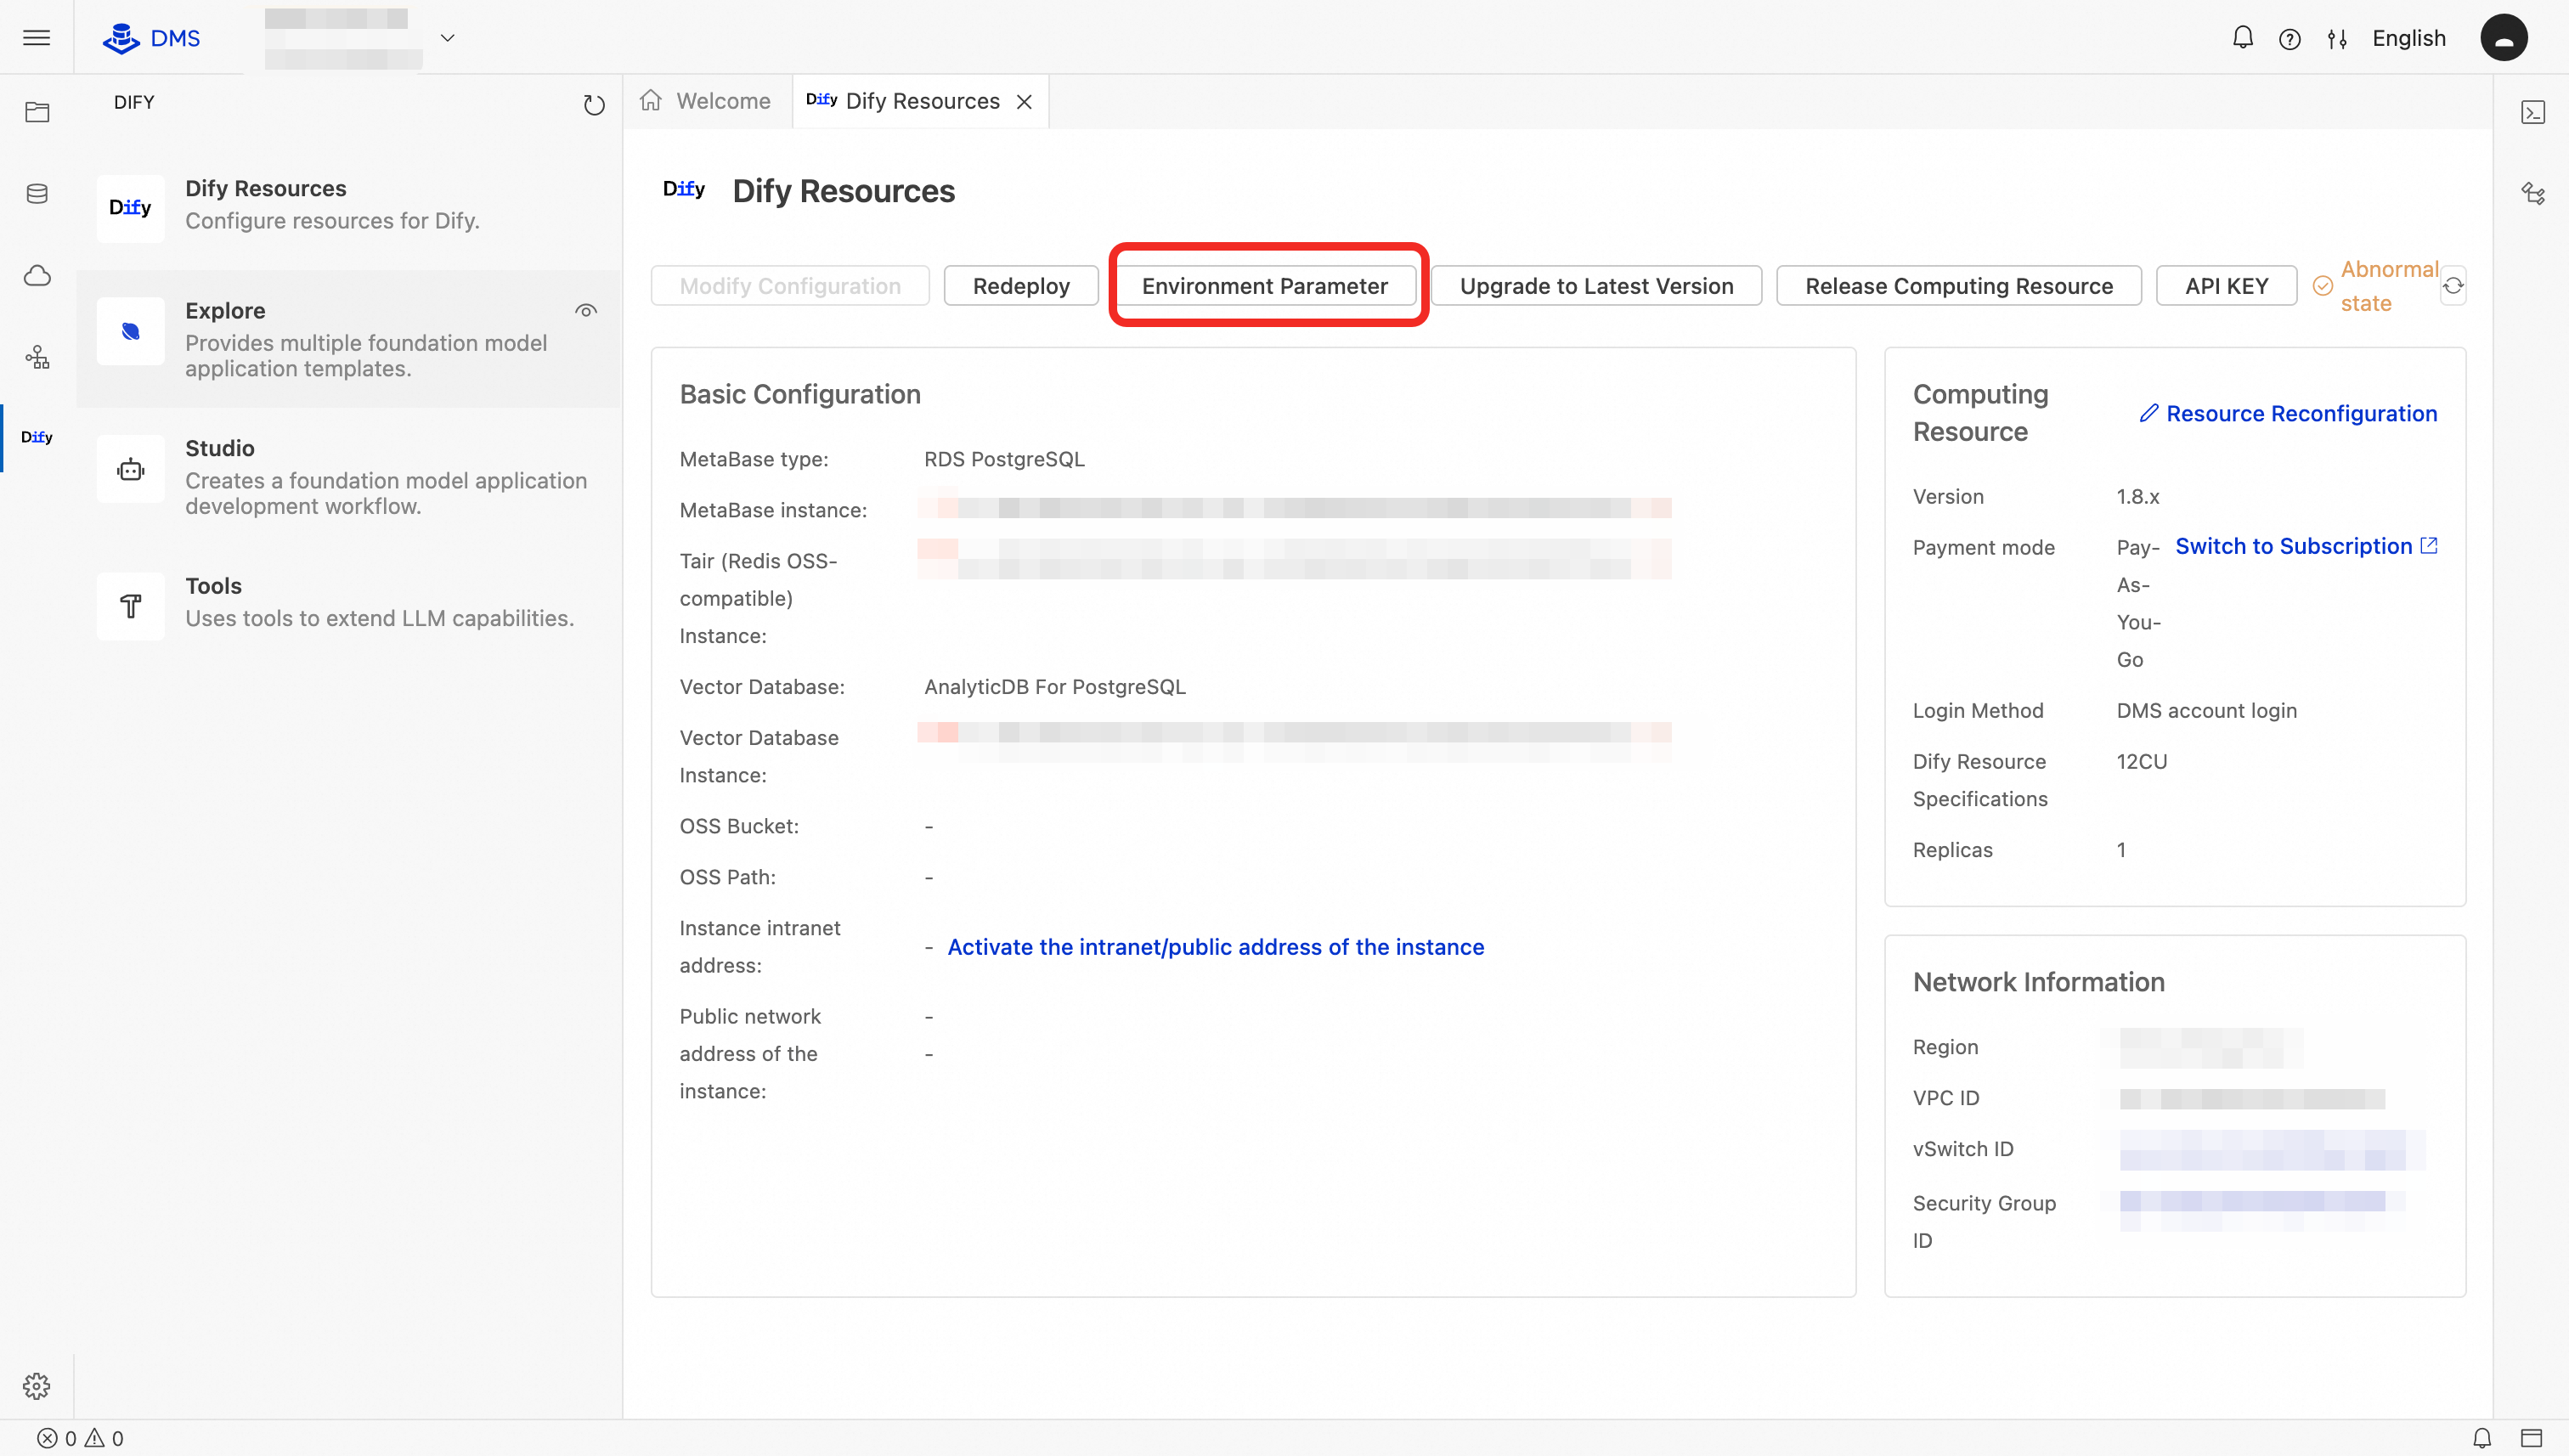Open the hamburger menu next to DMS
This screenshot has width=2569, height=1456.
pyautogui.click(x=36, y=37)
